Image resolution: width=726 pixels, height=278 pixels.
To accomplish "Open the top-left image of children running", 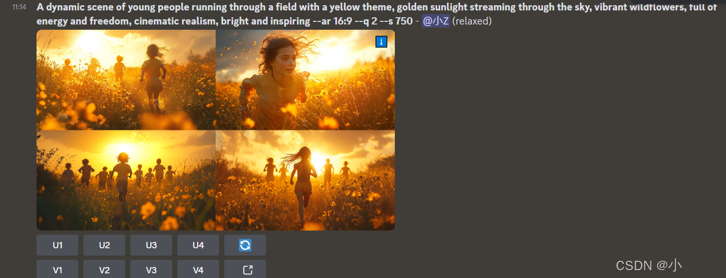I will pos(126,80).
